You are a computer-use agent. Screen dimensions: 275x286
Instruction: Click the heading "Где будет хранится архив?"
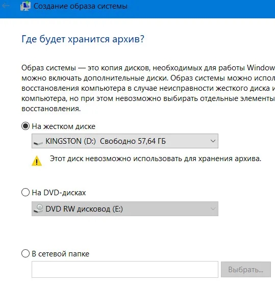83,39
